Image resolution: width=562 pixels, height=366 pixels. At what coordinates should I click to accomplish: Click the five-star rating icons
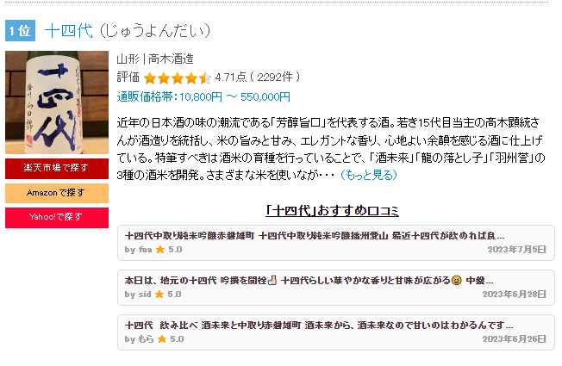177,78
